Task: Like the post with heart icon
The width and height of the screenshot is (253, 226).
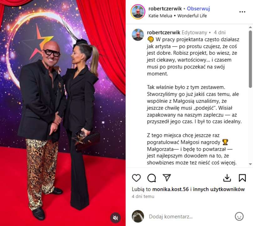Action: tap(136, 178)
